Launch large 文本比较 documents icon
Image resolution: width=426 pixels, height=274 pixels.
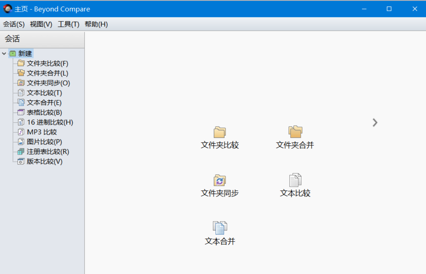(295, 180)
